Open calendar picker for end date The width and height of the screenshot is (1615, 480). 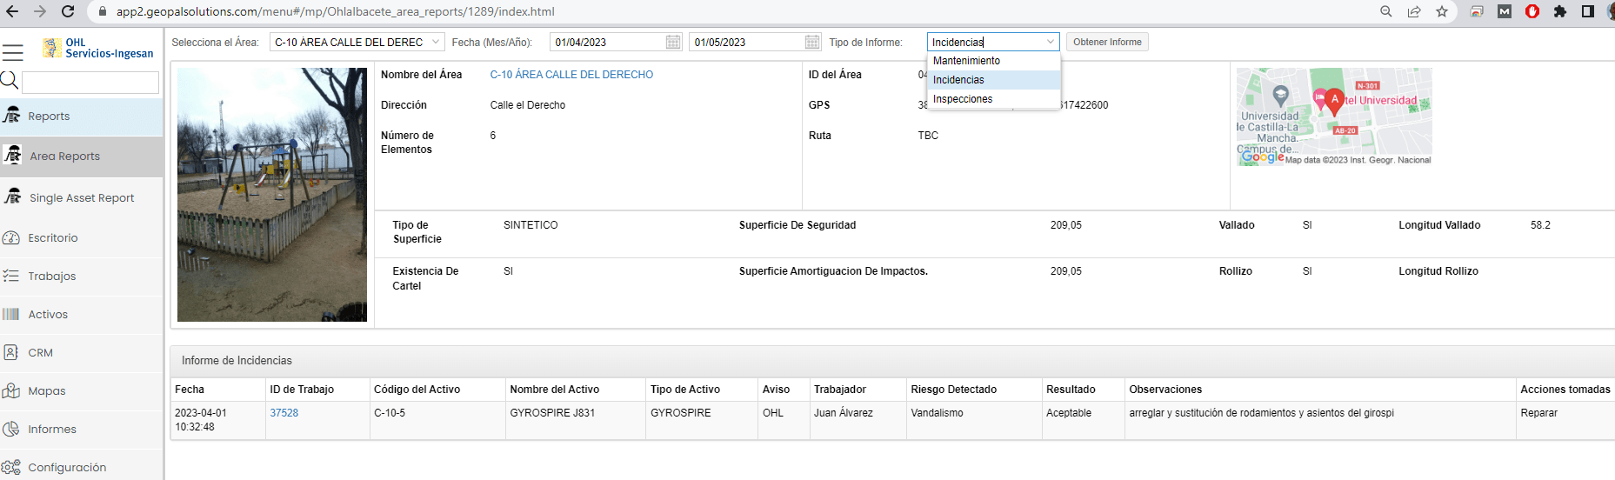812,42
